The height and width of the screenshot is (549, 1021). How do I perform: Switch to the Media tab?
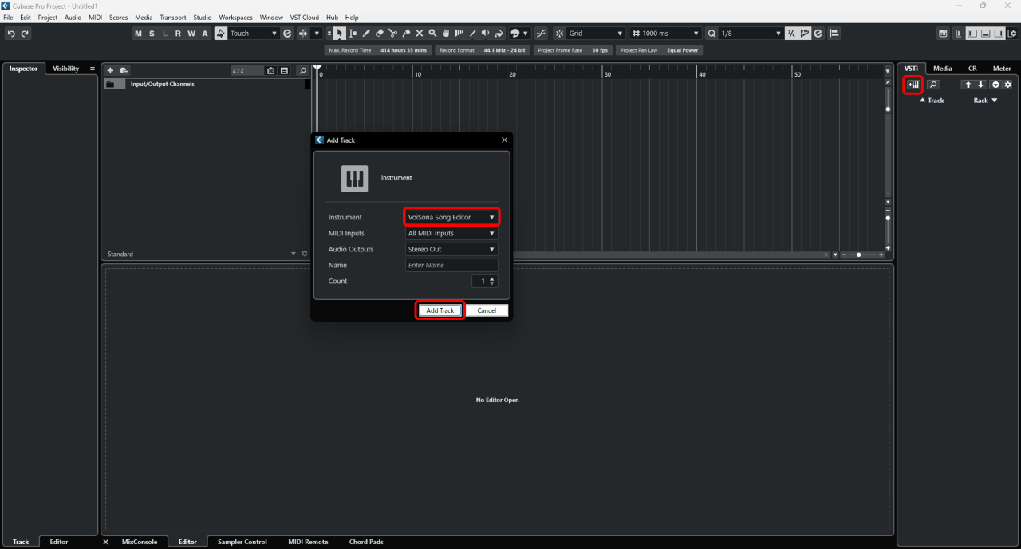pos(942,69)
